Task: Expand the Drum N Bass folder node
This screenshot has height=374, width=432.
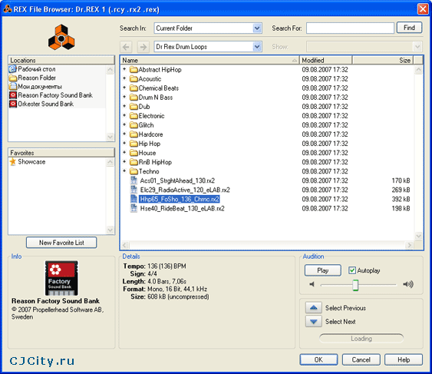Action: click(124, 97)
